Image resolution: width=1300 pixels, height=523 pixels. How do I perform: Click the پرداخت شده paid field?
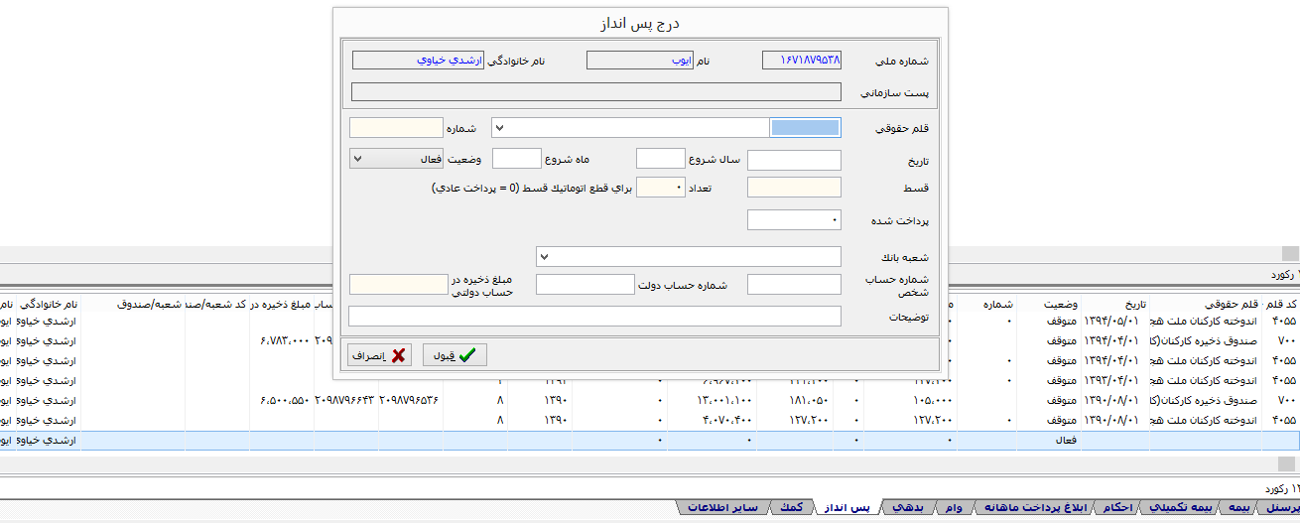click(794, 219)
